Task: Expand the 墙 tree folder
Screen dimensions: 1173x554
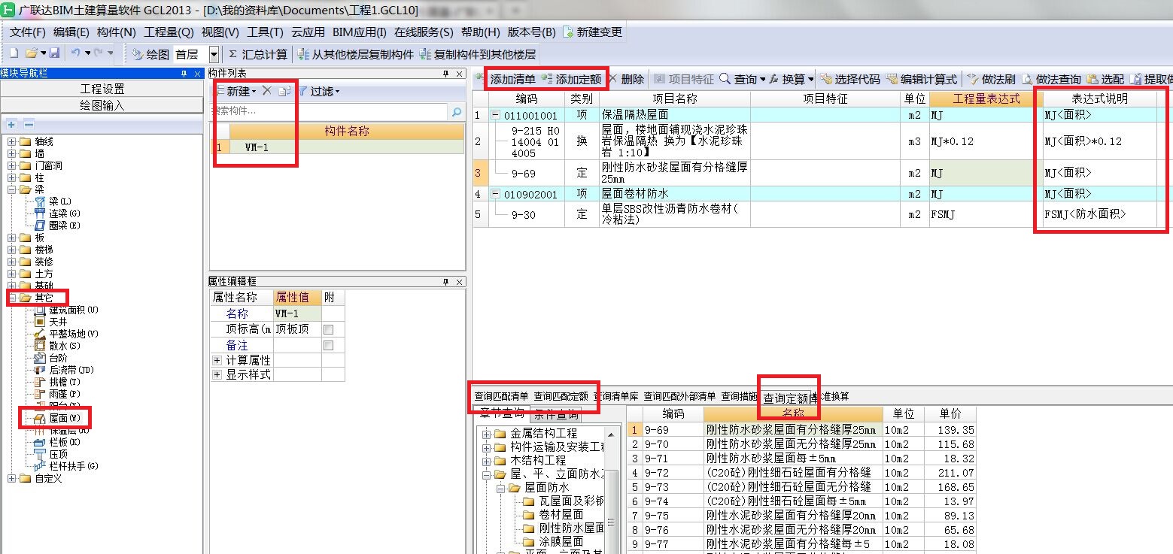Action: pyautogui.click(x=12, y=153)
